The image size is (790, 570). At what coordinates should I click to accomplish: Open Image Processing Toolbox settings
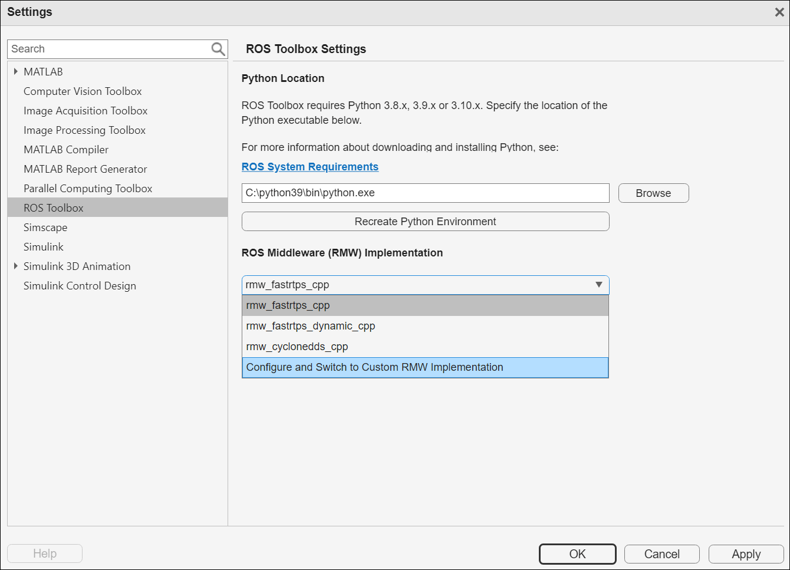point(84,130)
